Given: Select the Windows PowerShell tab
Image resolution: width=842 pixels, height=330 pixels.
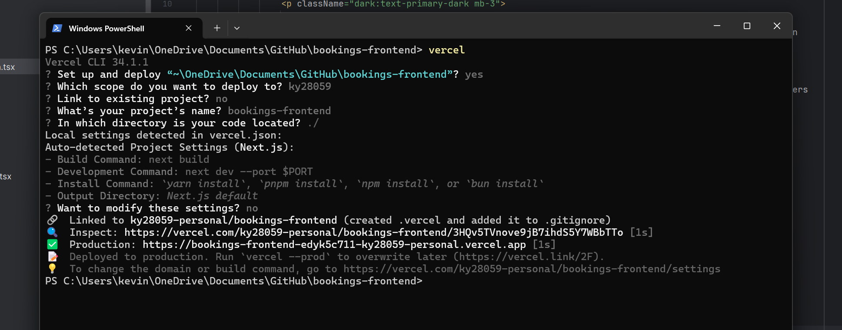Looking at the screenshot, I should pyautogui.click(x=124, y=28).
